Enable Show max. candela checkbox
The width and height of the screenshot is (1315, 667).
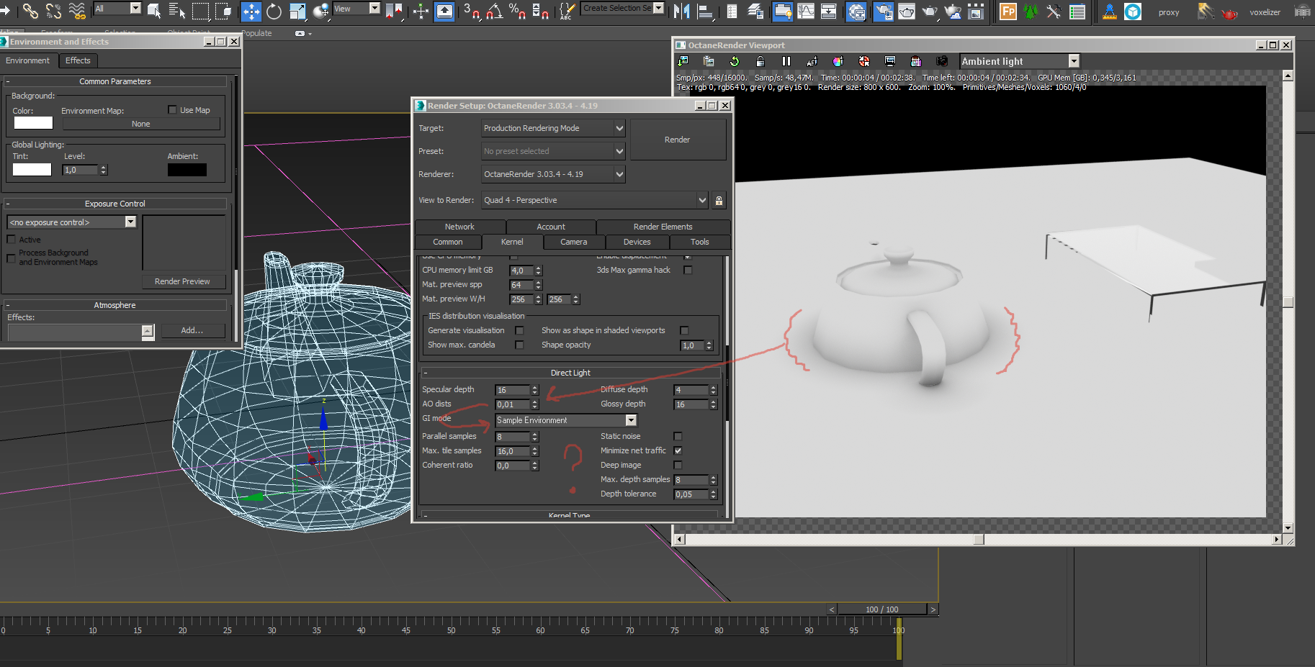[519, 345]
